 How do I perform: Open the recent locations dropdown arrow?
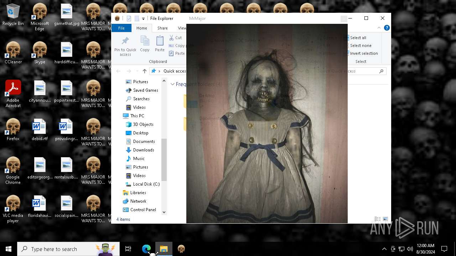pos(137,71)
